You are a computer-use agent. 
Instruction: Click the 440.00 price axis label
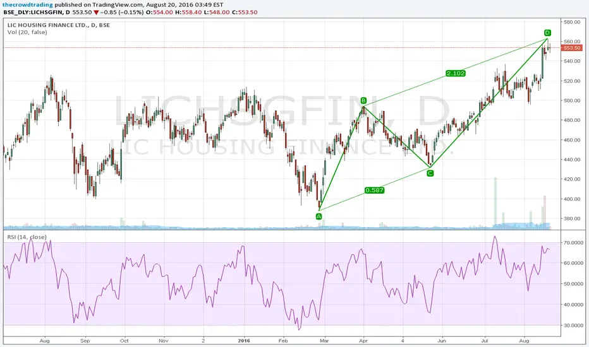572,160
